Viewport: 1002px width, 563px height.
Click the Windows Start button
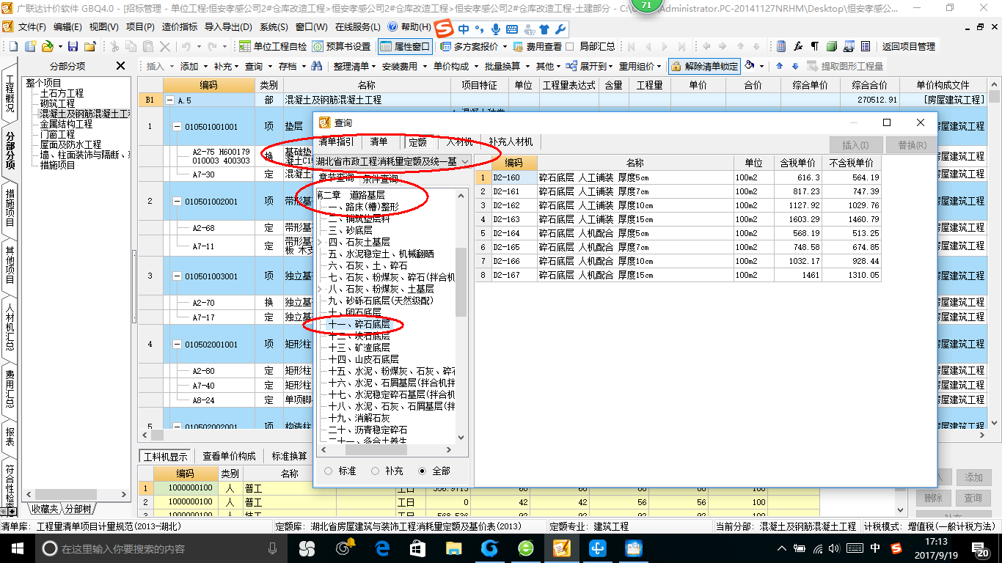click(17, 548)
